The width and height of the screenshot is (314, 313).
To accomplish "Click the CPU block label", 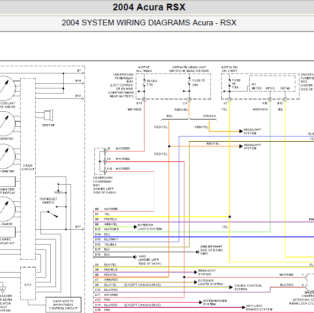I will (x=28, y=285).
